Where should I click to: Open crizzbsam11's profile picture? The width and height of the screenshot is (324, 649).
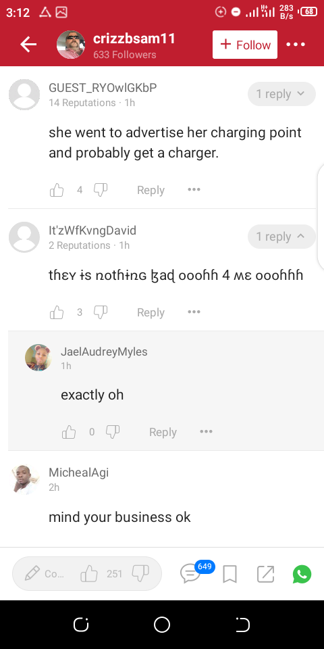pyautogui.click(x=71, y=45)
